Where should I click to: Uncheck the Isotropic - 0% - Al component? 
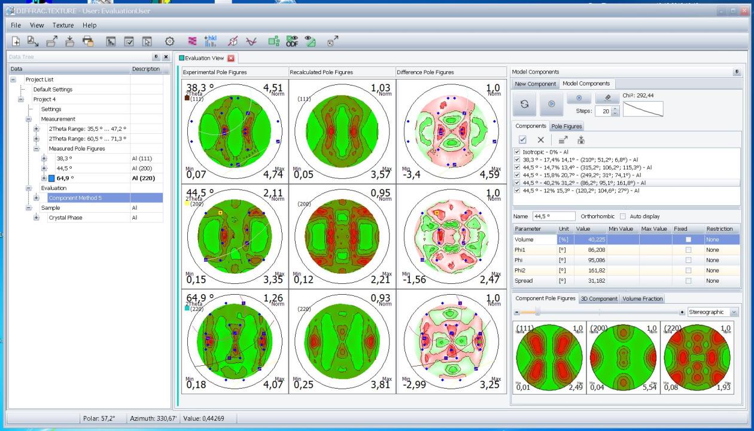[x=518, y=152]
